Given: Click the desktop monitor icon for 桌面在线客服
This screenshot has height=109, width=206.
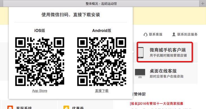Looking at the screenshot, I should [x=140, y=73].
